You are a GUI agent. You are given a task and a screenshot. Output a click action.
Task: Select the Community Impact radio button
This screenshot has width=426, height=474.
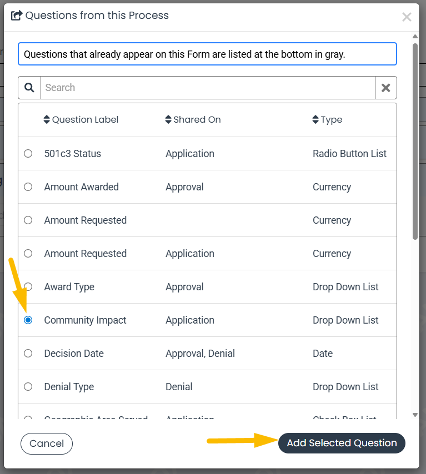(x=28, y=320)
